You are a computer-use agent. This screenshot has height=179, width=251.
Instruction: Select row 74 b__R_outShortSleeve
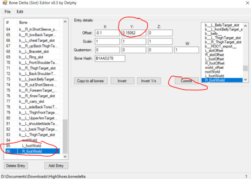pyautogui.click(x=33, y=85)
